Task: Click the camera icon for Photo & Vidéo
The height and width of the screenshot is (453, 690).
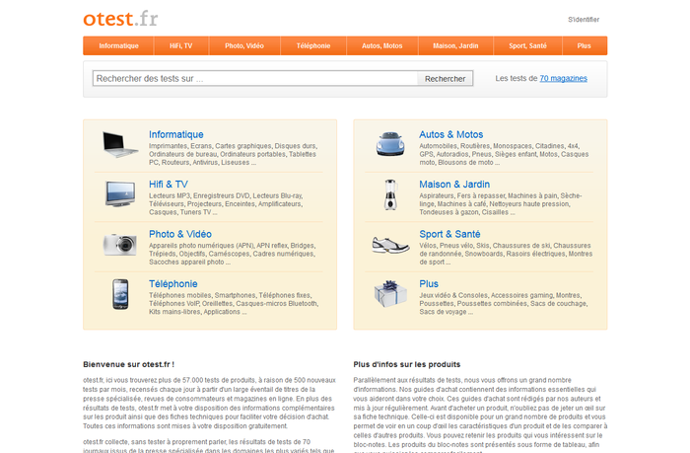Action: click(x=119, y=245)
